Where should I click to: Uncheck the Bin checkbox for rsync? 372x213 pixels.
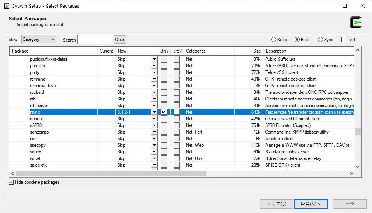tap(164, 112)
